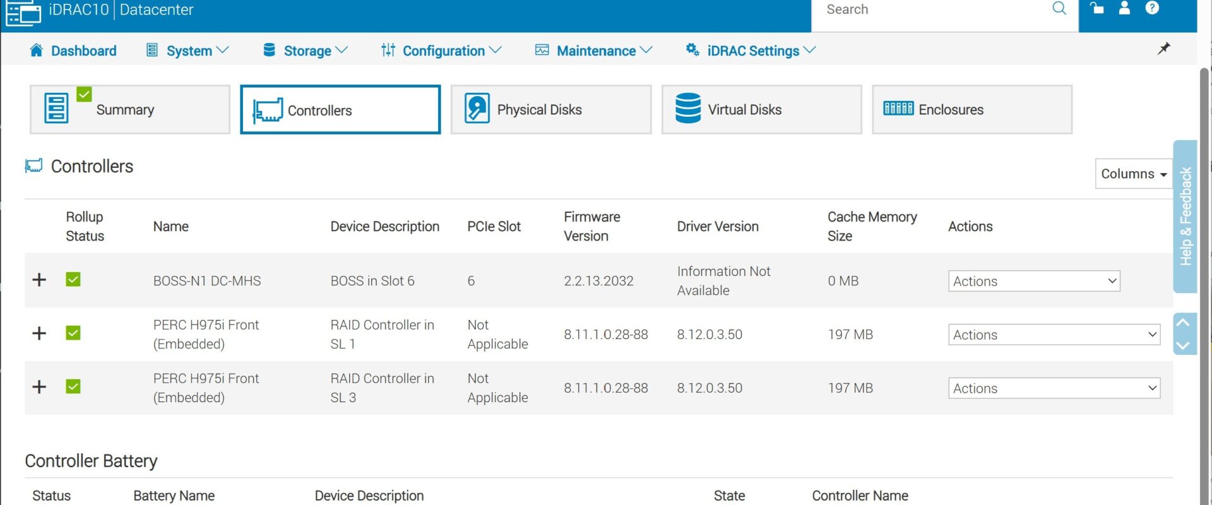Click the help question mark icon
Image resolution: width=1212 pixels, height=505 pixels.
click(1152, 8)
